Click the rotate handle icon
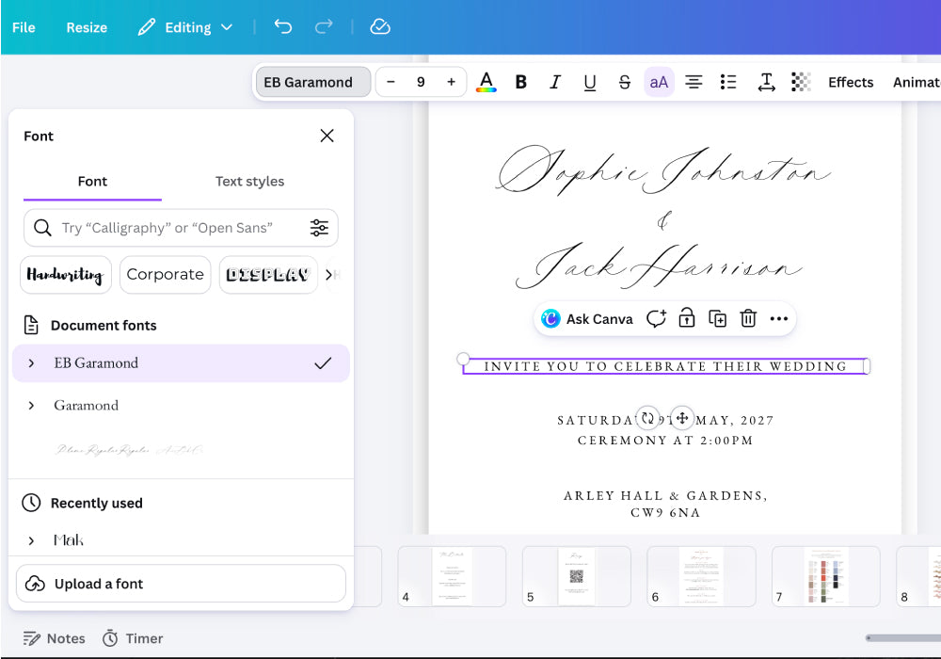This screenshot has height=659, width=941. coord(647,418)
